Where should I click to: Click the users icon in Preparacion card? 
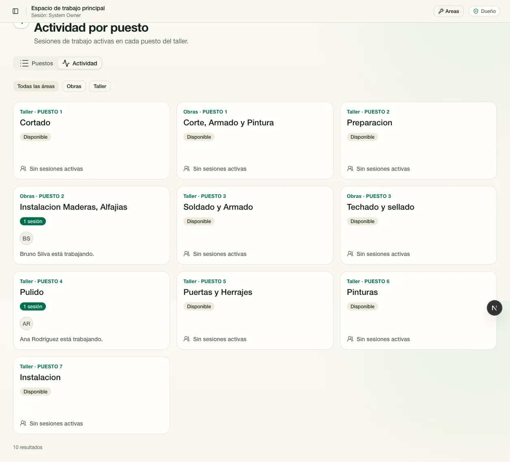pos(350,168)
